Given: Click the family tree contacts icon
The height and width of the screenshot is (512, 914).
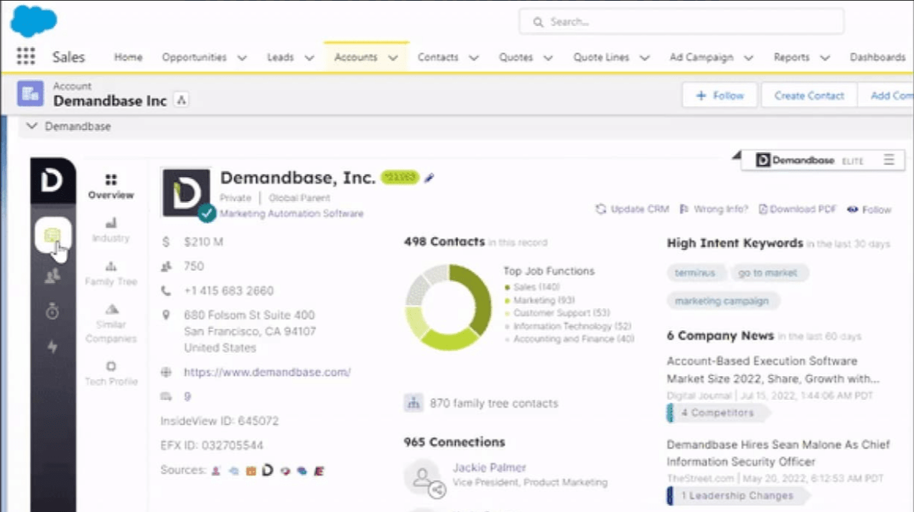Looking at the screenshot, I should [x=414, y=403].
